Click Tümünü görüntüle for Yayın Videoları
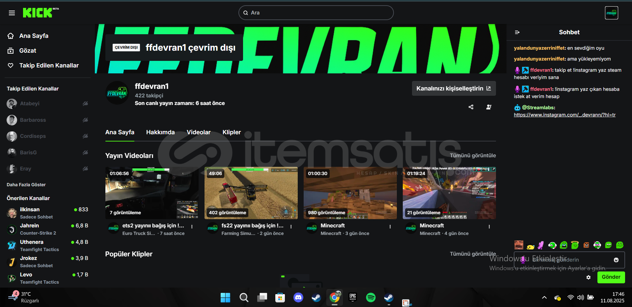Image resolution: width=632 pixels, height=307 pixels. [473, 156]
